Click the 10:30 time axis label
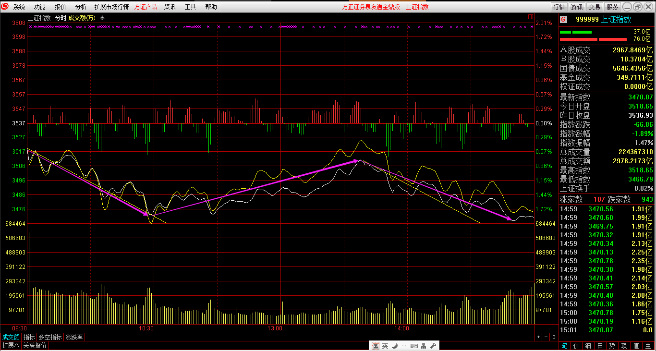The height and width of the screenshot is (351, 656). pyautogui.click(x=146, y=328)
